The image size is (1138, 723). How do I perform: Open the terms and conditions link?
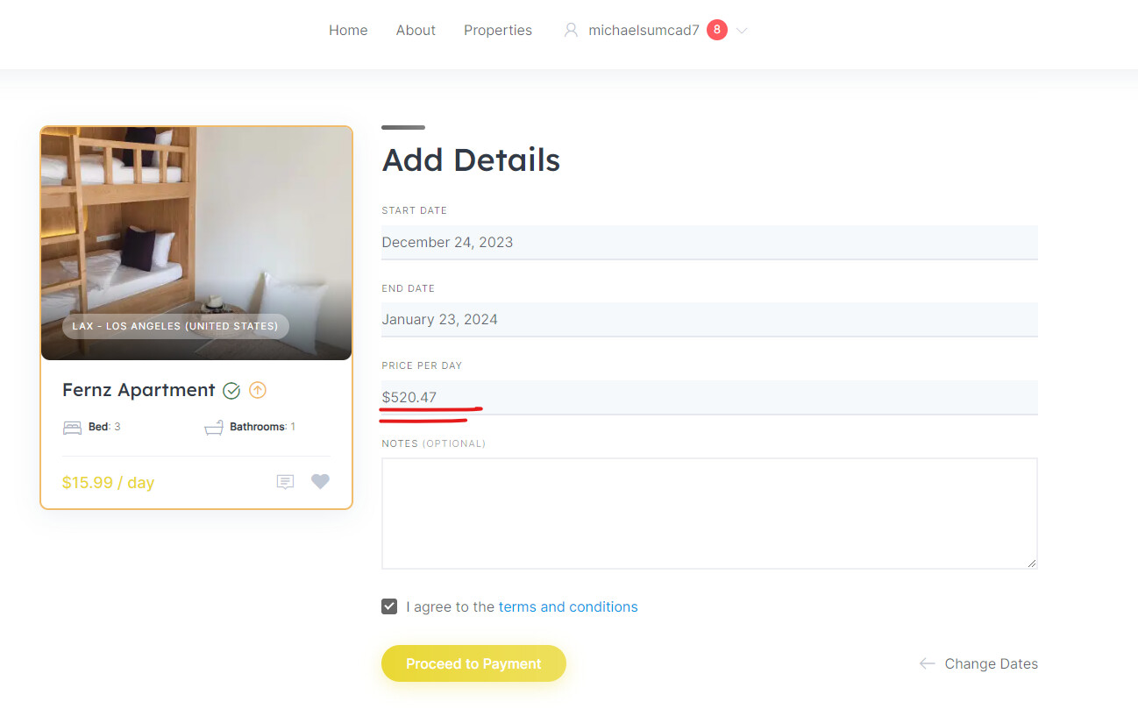tap(568, 606)
